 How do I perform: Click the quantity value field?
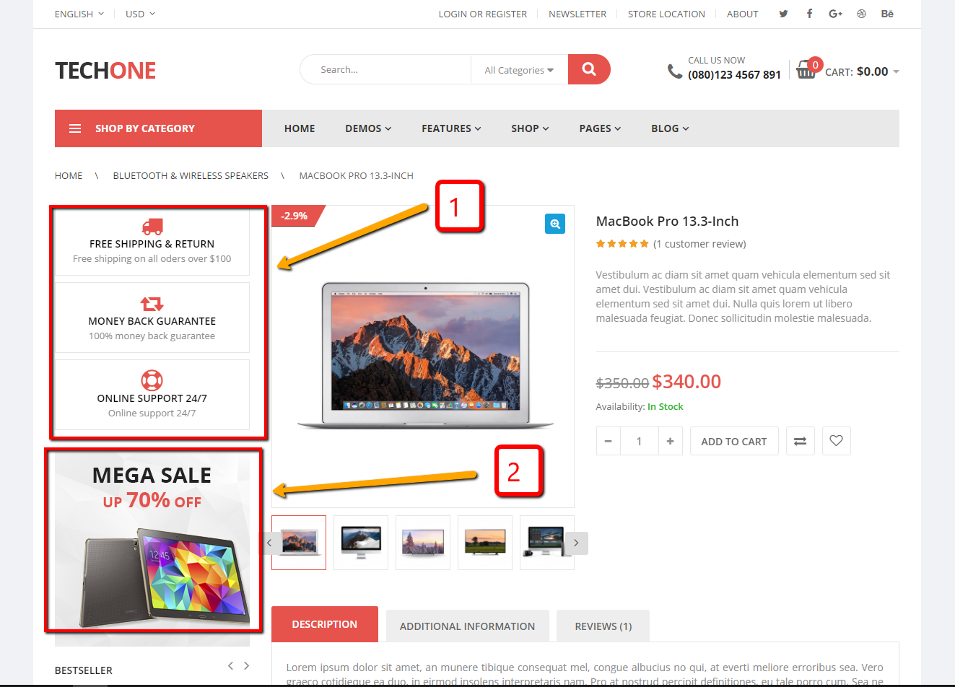tap(639, 441)
